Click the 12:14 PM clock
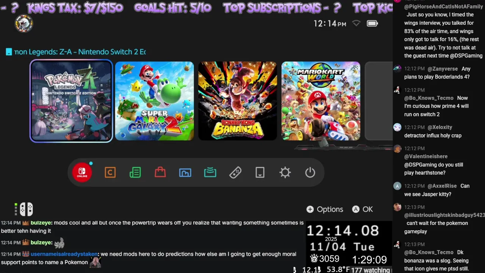 [x=330, y=24]
